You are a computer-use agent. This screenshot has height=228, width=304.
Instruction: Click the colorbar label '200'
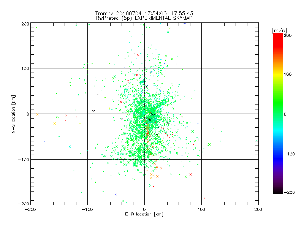(288, 35)
